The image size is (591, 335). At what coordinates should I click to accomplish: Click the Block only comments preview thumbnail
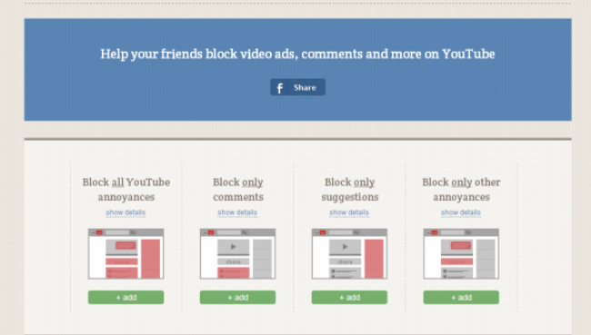pos(238,253)
